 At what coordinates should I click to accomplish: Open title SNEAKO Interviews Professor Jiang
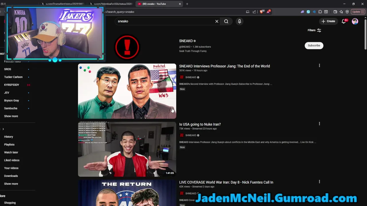(x=225, y=66)
